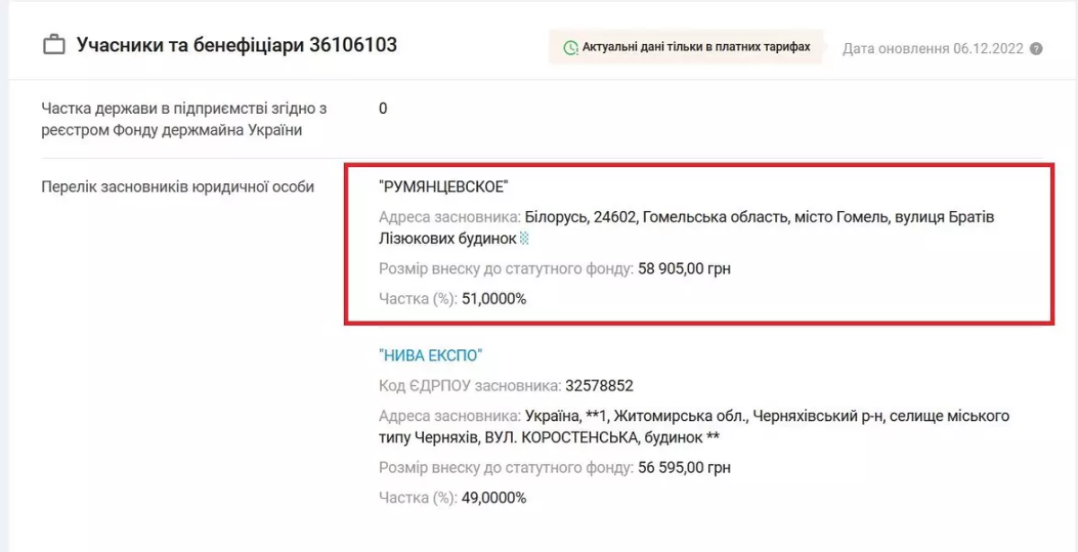Click the 56 595,00 грн contribution amount

point(684,468)
